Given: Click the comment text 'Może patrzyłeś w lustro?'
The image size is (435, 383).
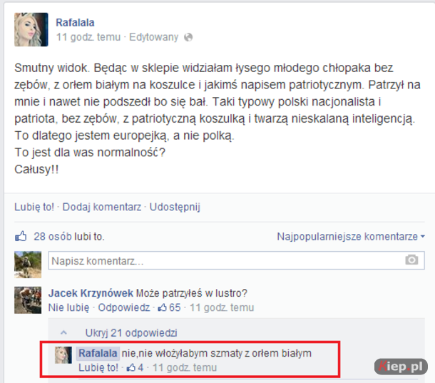Looking at the screenshot, I should (x=192, y=293).
